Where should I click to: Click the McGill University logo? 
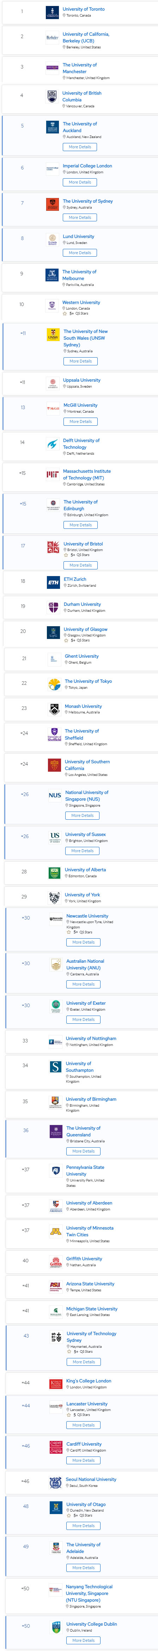[x=53, y=408]
